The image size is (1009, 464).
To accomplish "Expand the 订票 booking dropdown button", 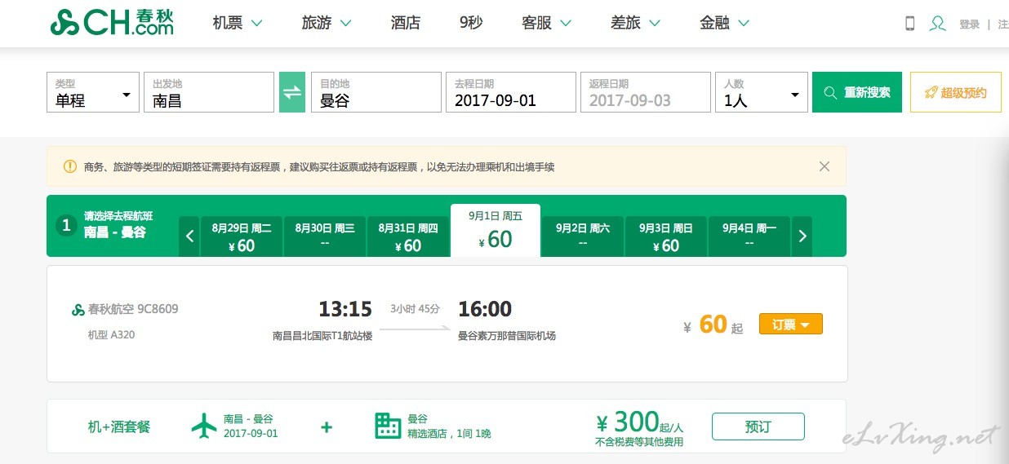I will [x=790, y=325].
